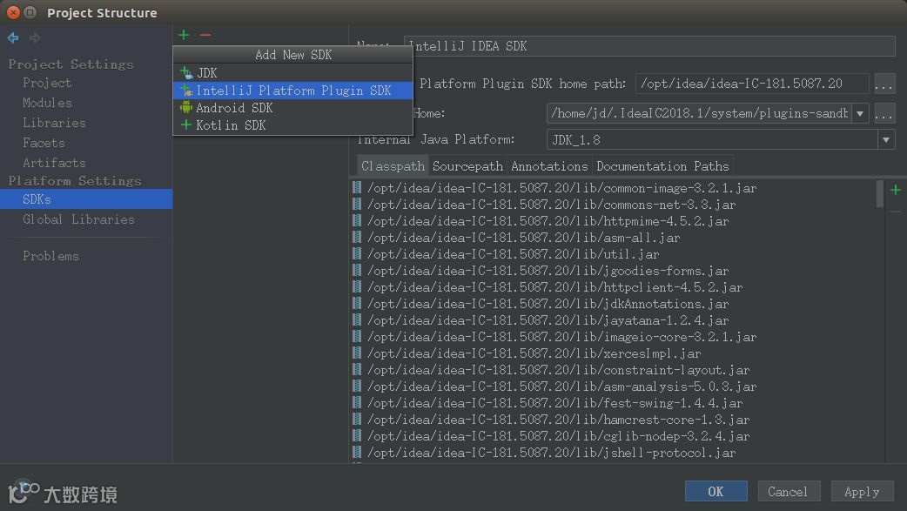Open Artifacts in the sidebar
907x511 pixels.
coord(54,163)
